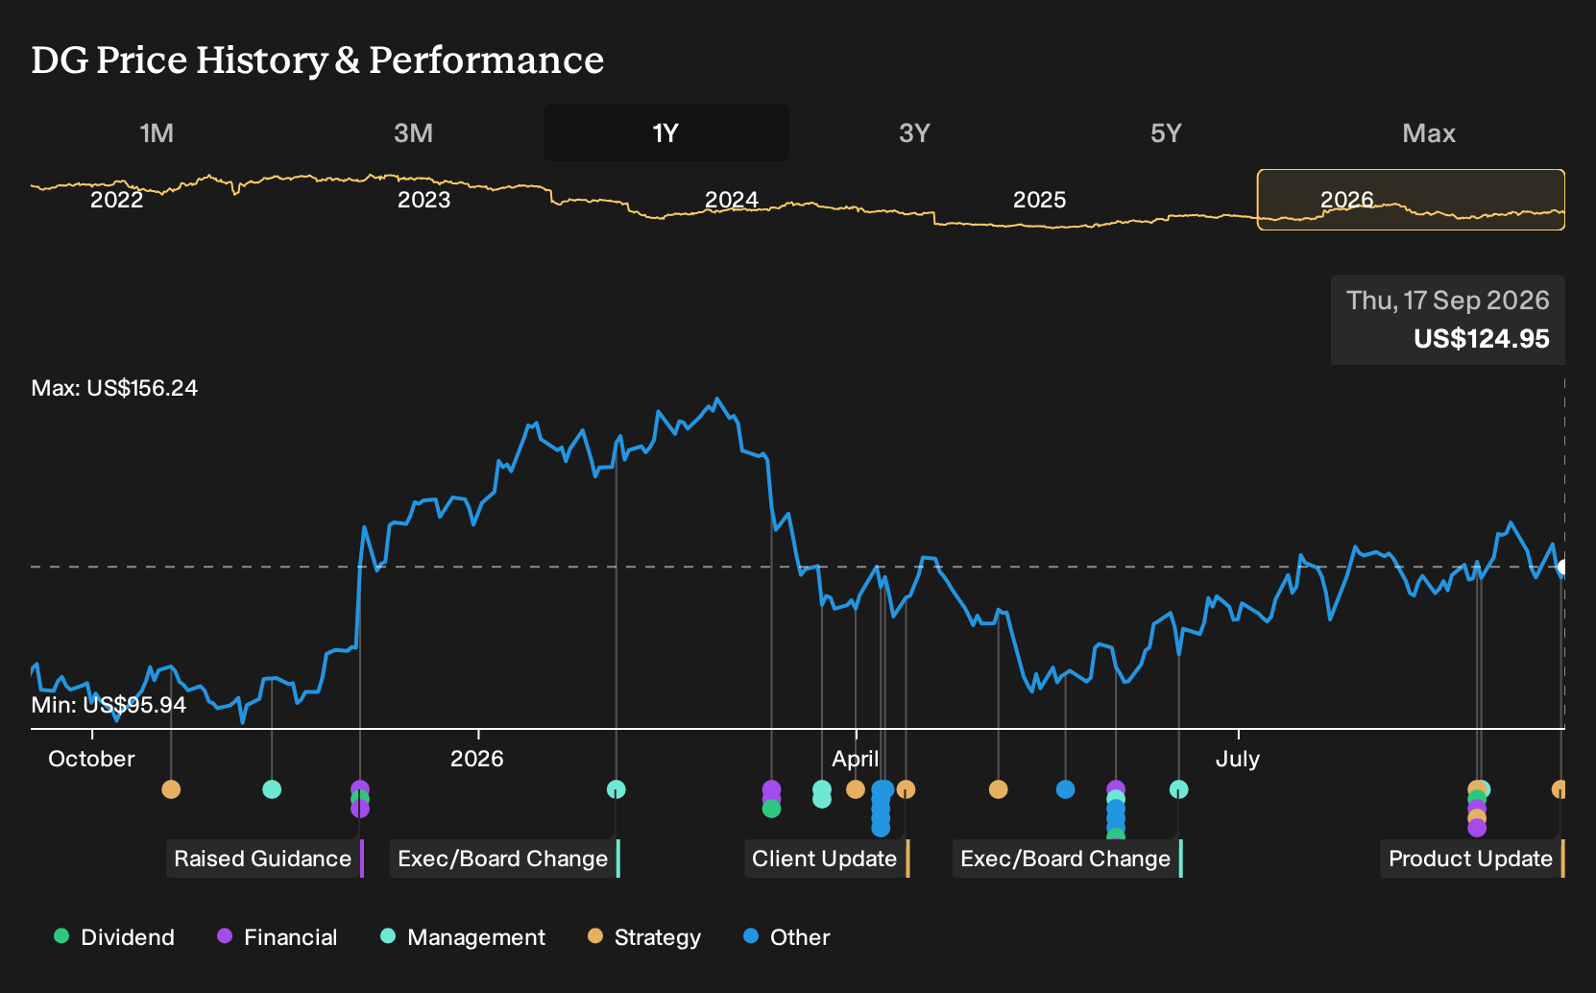Open the Raised Guidance event label
1596x993 pixels.
pyautogui.click(x=263, y=859)
